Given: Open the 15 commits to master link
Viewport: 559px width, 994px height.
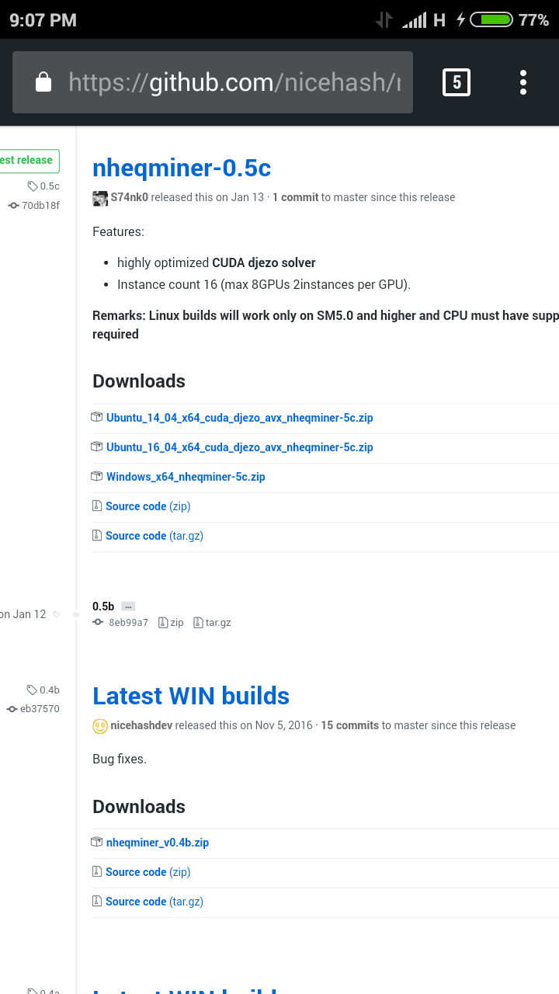Looking at the screenshot, I should (x=350, y=725).
